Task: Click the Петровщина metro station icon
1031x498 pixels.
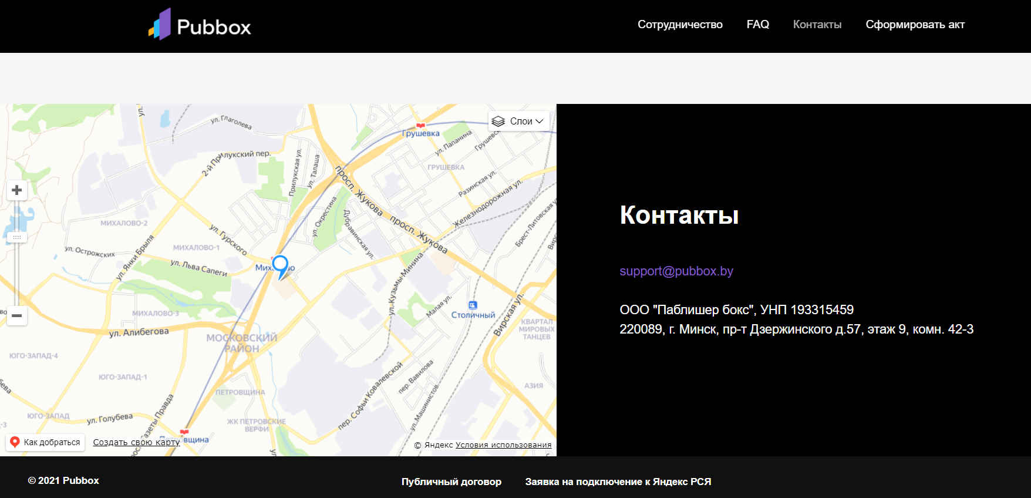Action: pos(184,432)
